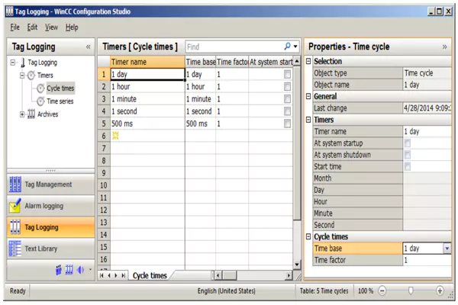Click 'English (United States)' in status bar
This screenshot has width=458, height=305.
click(226, 291)
